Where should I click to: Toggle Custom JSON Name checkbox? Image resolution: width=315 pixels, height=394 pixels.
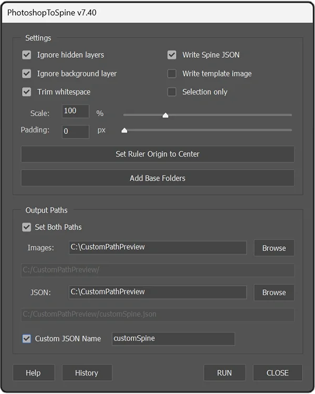pyautogui.click(x=27, y=339)
